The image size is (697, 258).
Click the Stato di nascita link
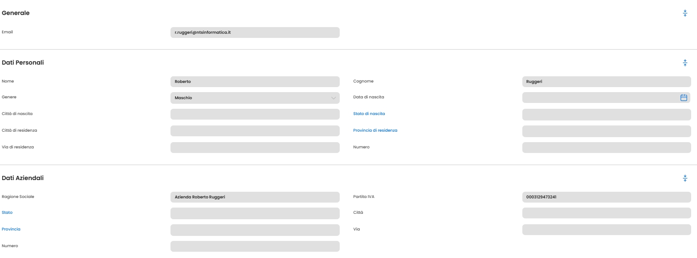point(369,114)
